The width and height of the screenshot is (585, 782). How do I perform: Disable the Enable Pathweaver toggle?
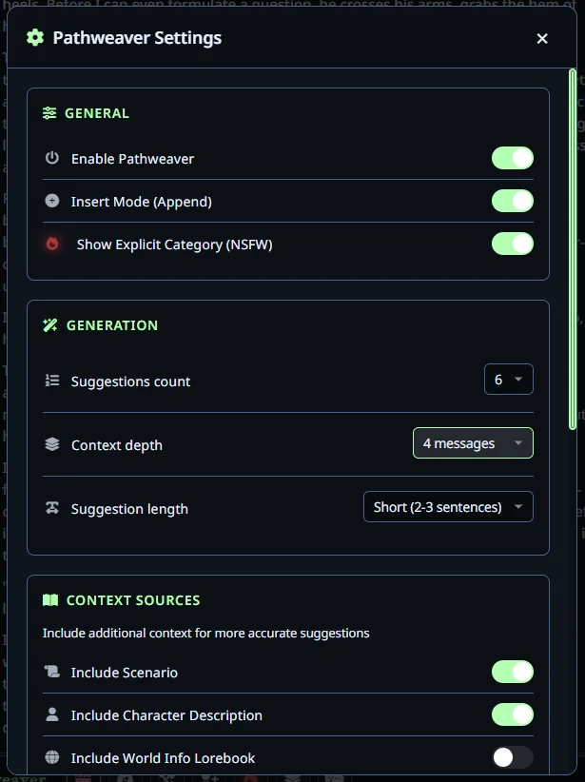click(x=512, y=158)
